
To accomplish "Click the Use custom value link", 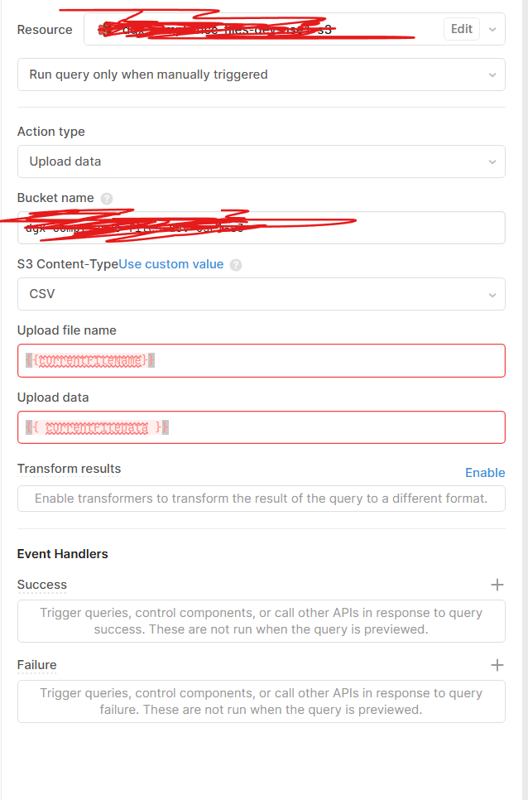I will pos(171,264).
